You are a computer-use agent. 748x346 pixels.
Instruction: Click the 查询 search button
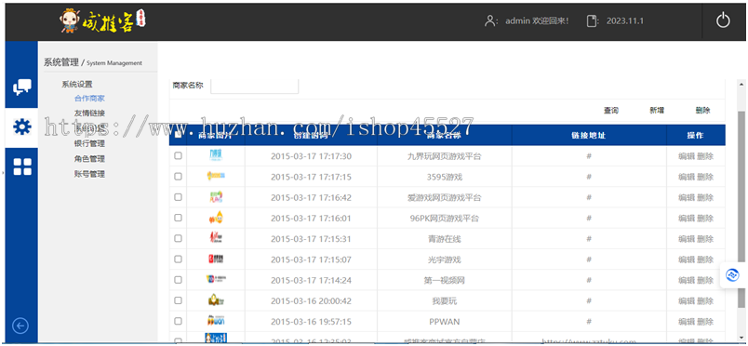(x=611, y=111)
